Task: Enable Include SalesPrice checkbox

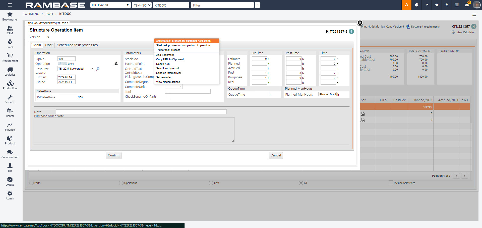Action: [391, 183]
